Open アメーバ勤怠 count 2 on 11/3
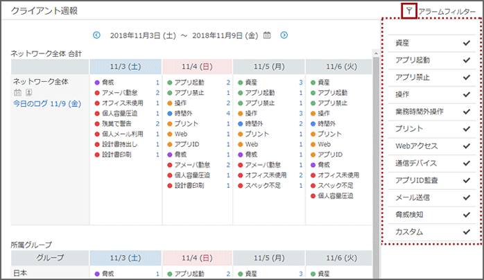The image size is (484, 280). [157, 93]
